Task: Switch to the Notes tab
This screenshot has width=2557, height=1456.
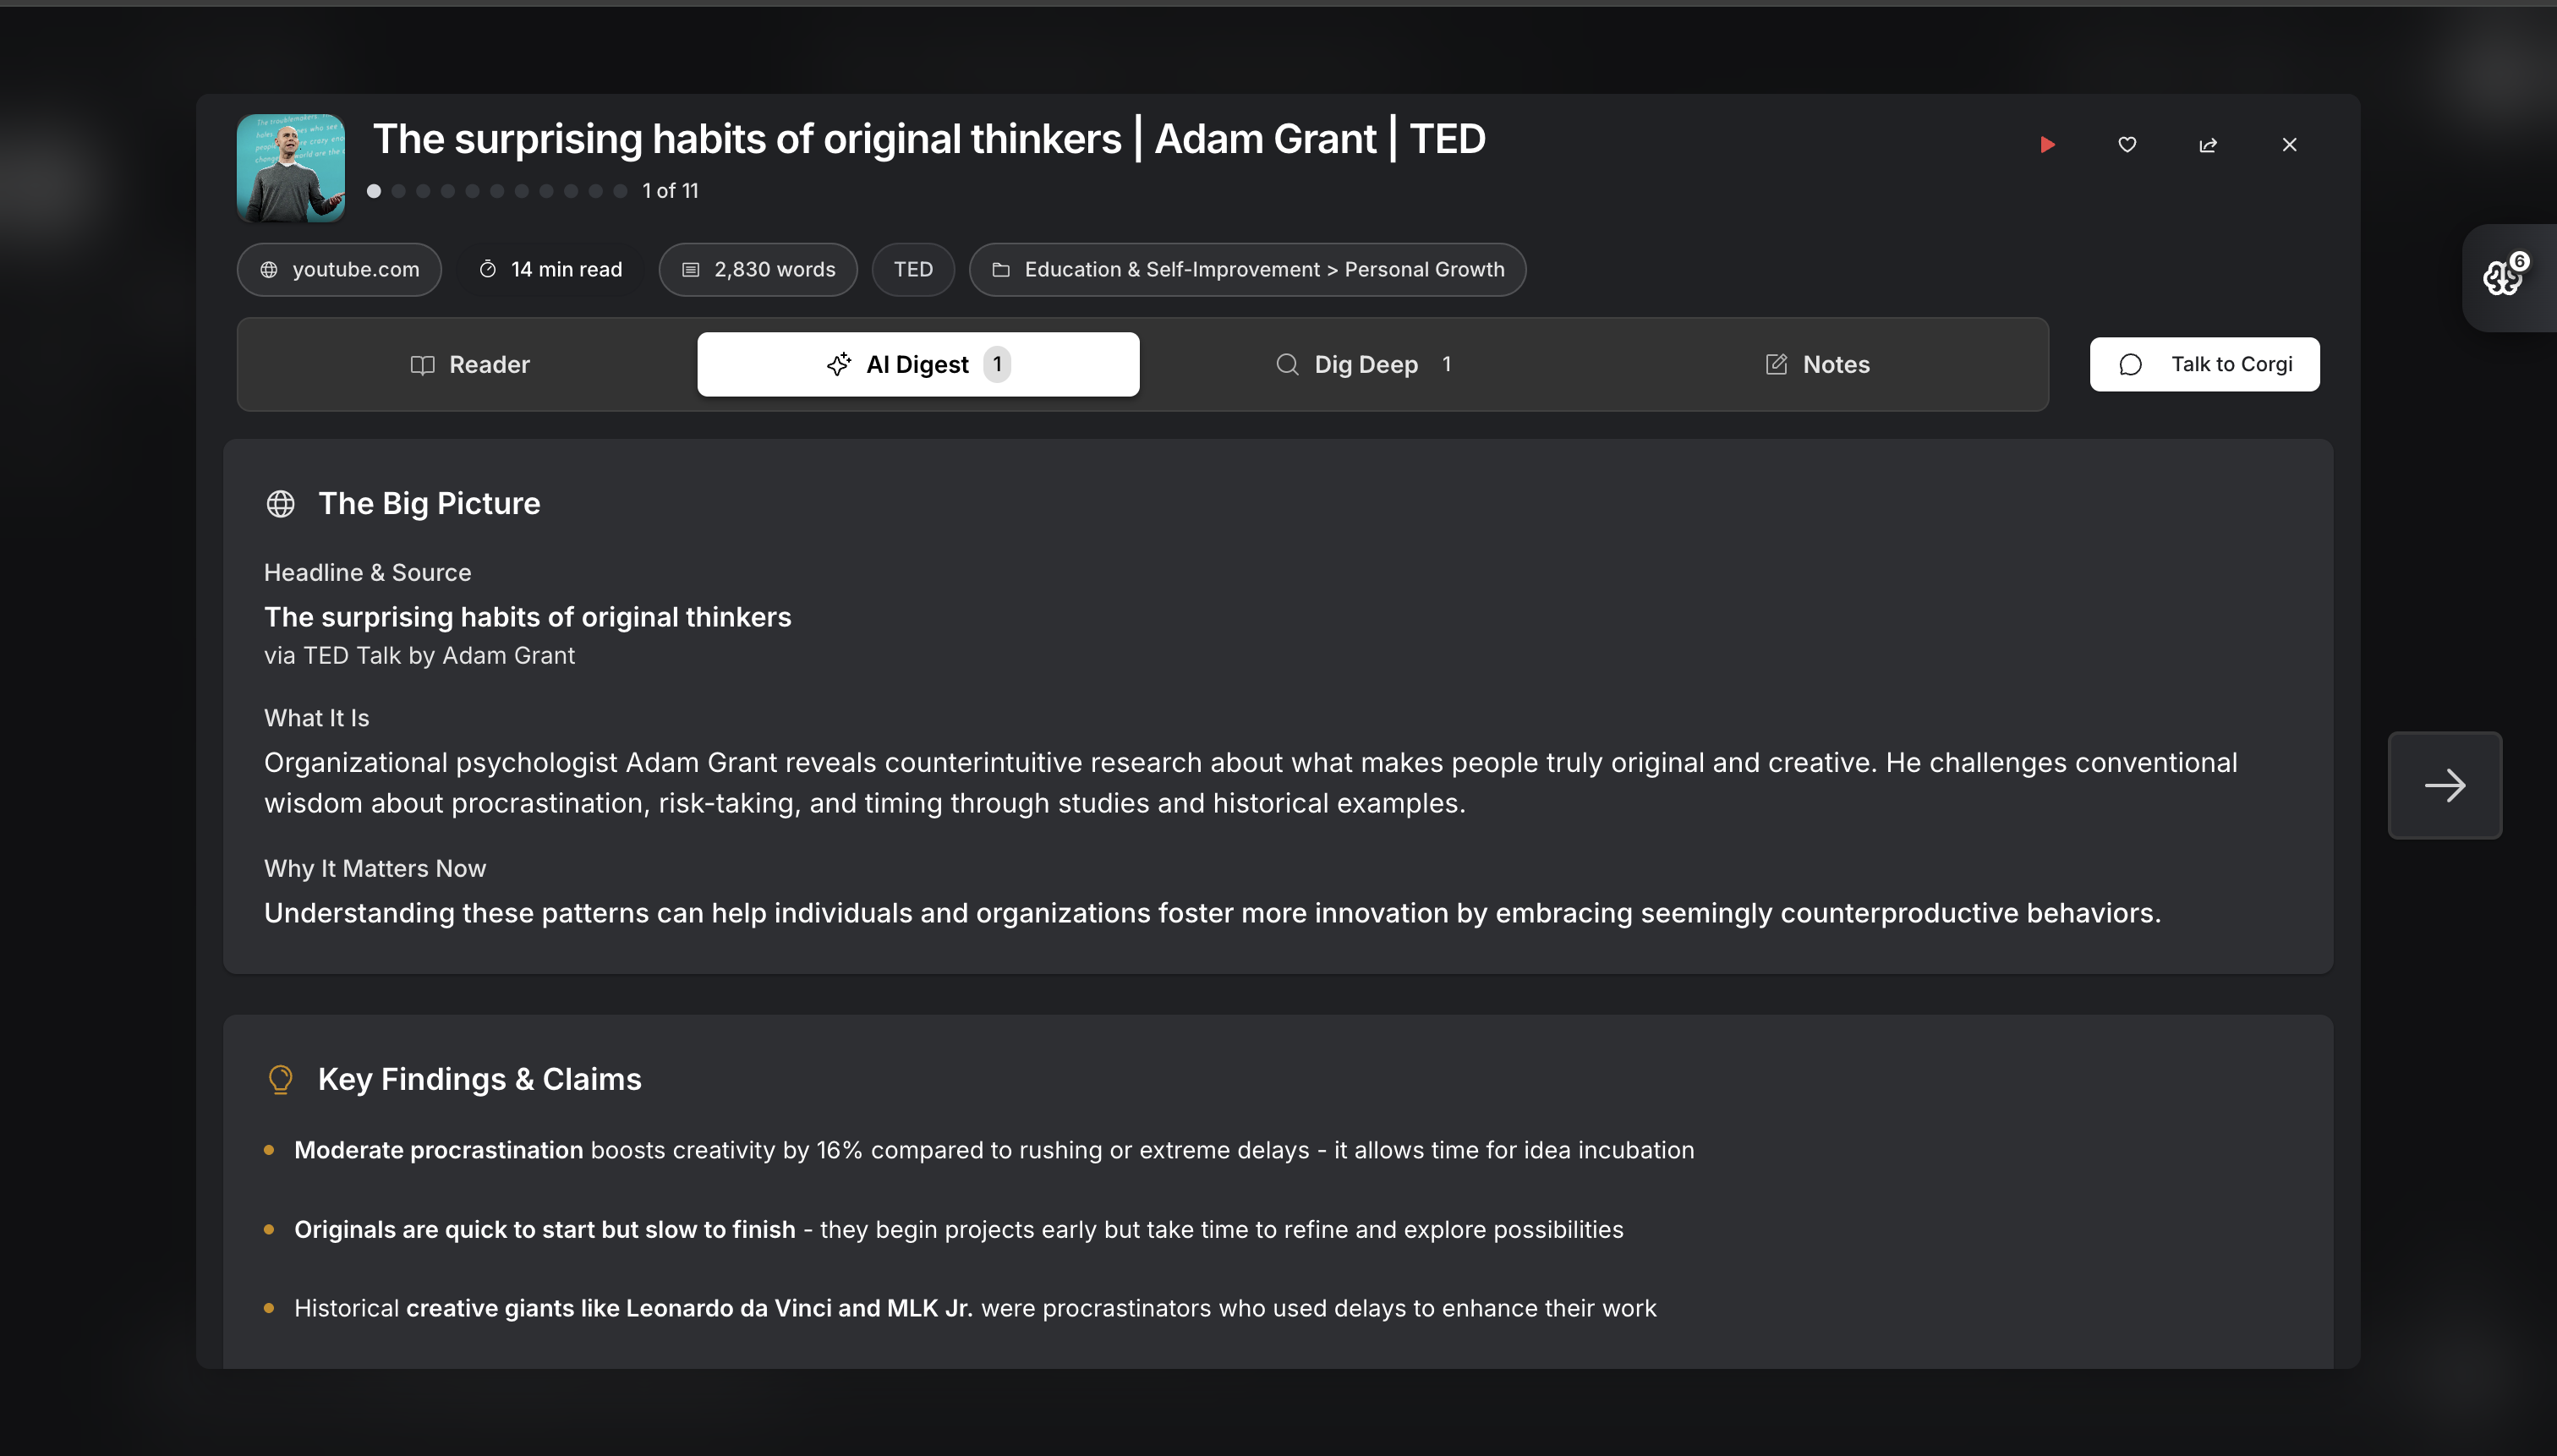Action: [1817, 365]
